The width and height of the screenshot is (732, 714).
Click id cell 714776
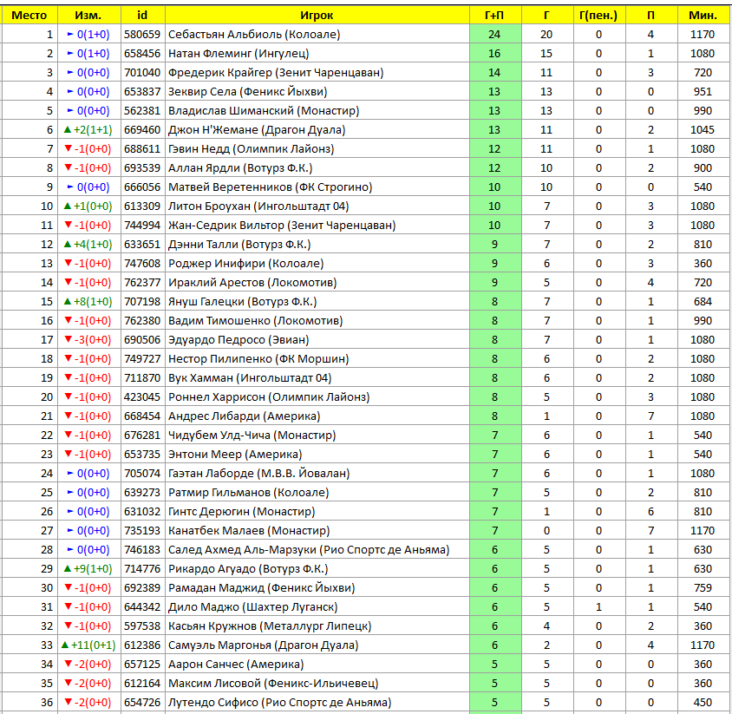(x=142, y=569)
